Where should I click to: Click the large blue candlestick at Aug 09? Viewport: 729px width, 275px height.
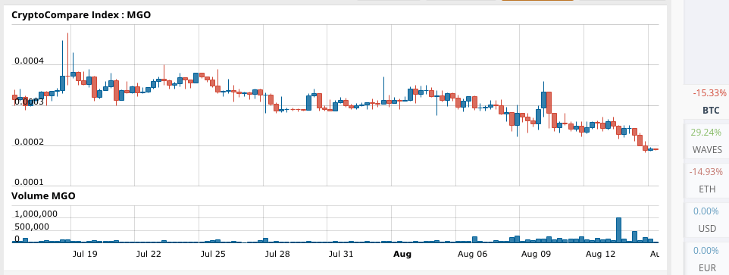click(543, 100)
